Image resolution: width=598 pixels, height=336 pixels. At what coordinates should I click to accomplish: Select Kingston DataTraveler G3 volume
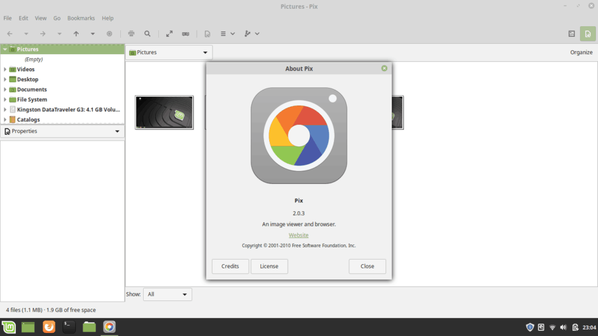tap(68, 109)
